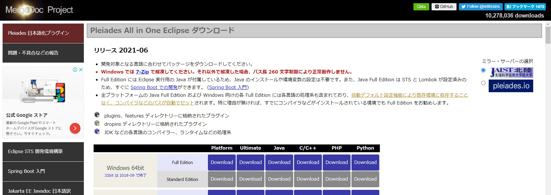Click the Python column header

tap(365, 148)
